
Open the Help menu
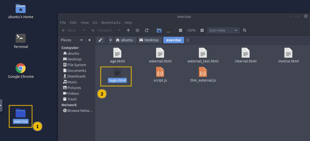pyautogui.click(x=128, y=22)
